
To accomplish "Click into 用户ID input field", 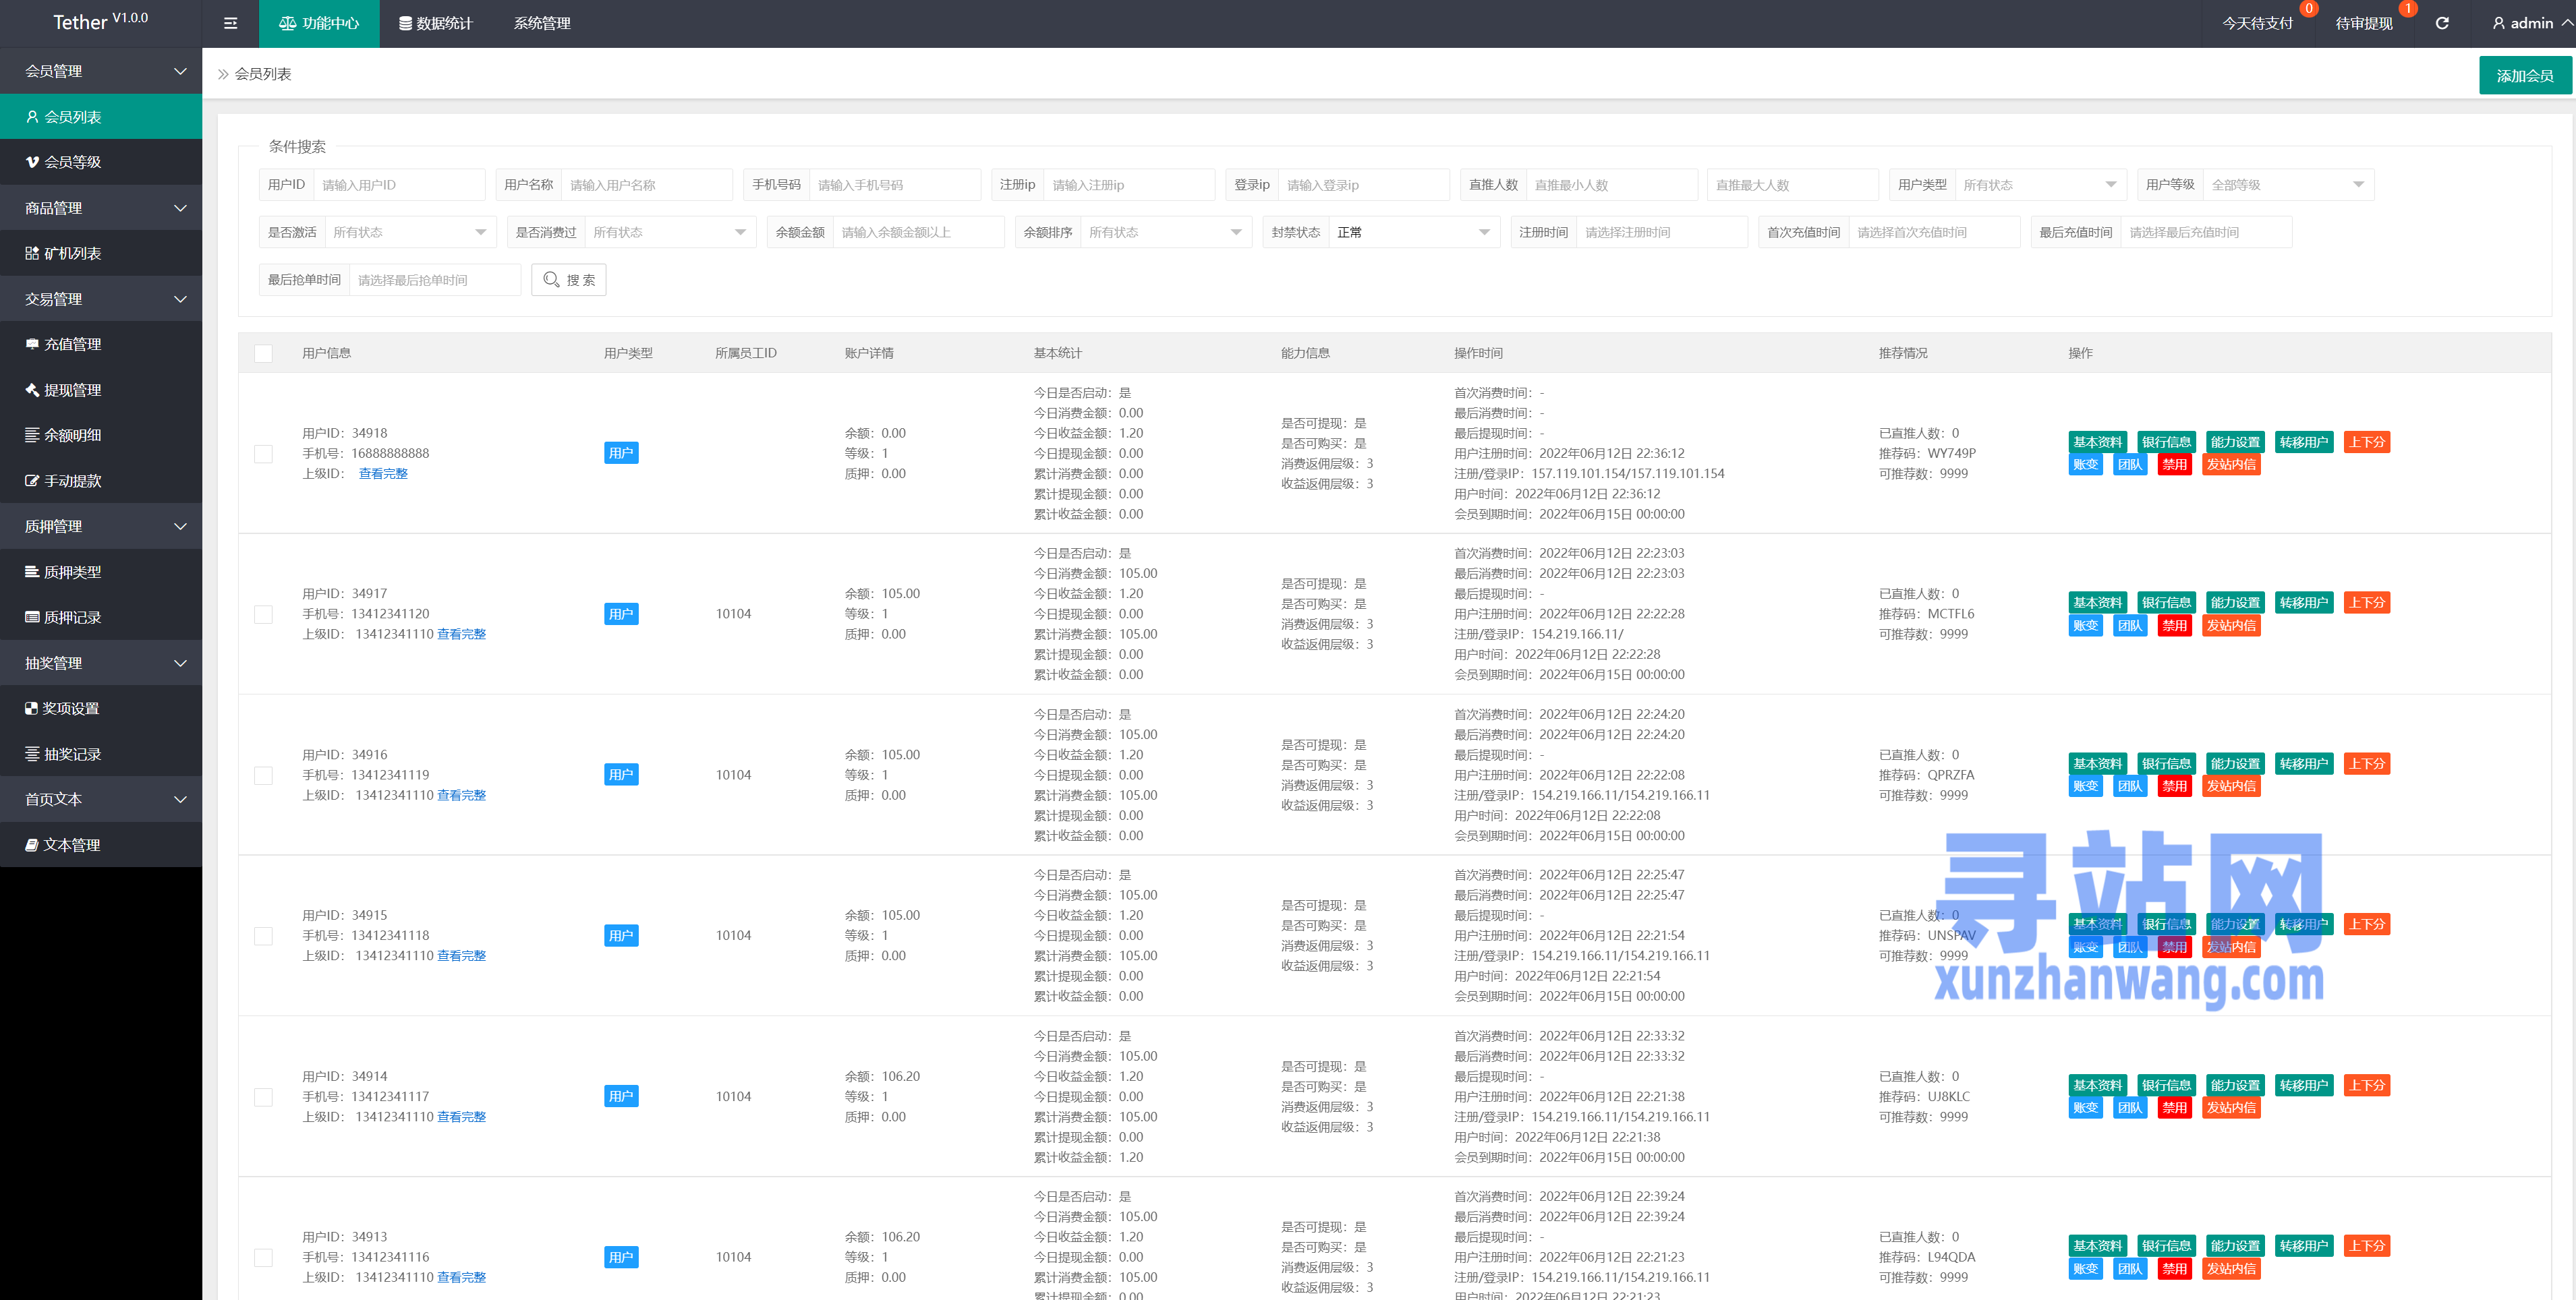I will pyautogui.click(x=399, y=185).
